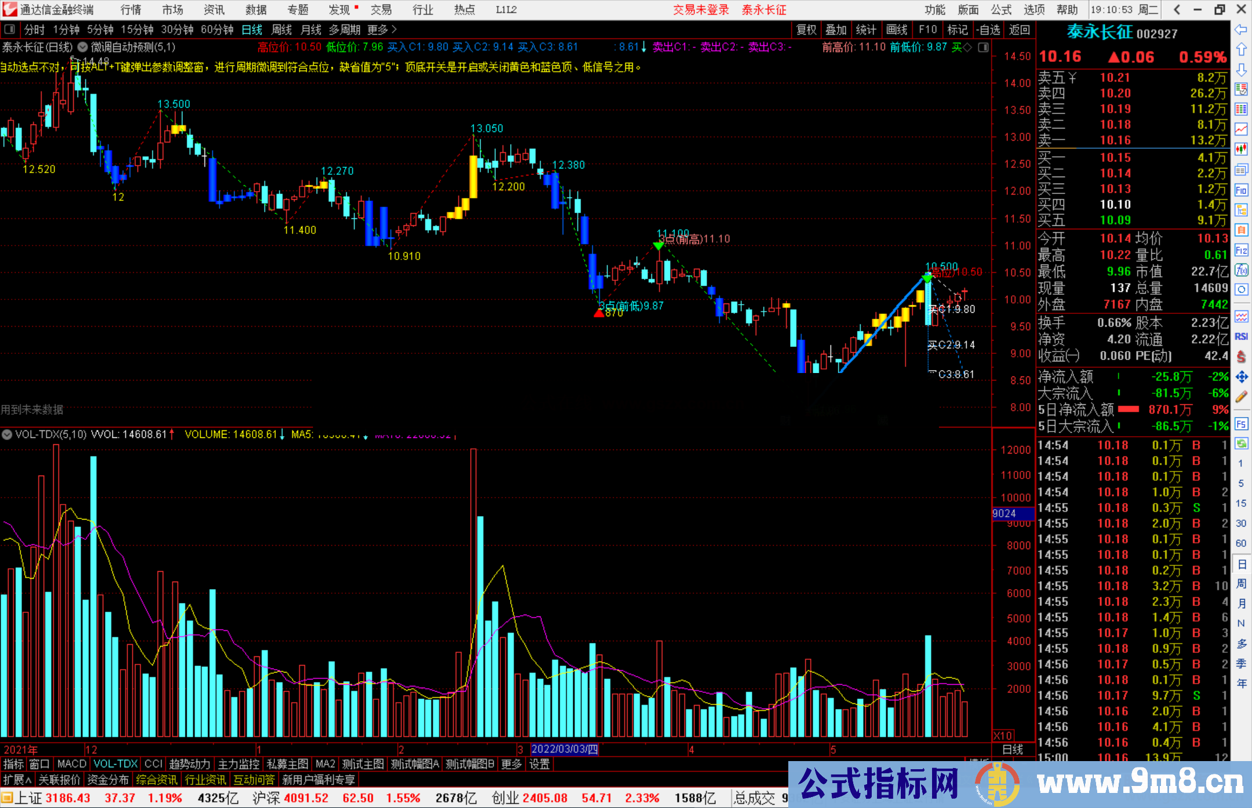This screenshot has width=1252, height=808.
Task: Toggle the main chart indicator circle button
Action: click(82, 47)
